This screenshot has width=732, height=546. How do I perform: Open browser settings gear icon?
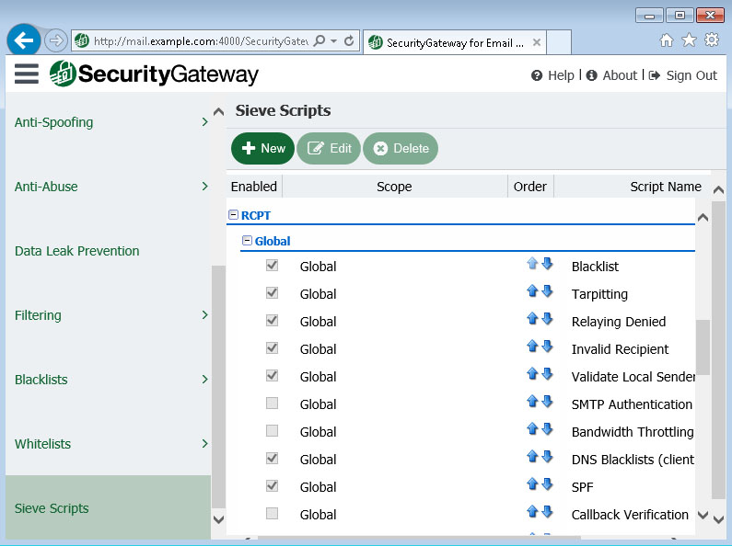pyautogui.click(x=711, y=40)
